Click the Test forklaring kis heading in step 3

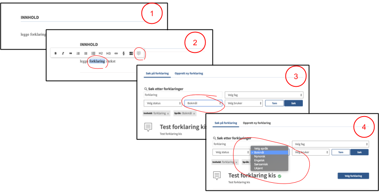pos(183,127)
